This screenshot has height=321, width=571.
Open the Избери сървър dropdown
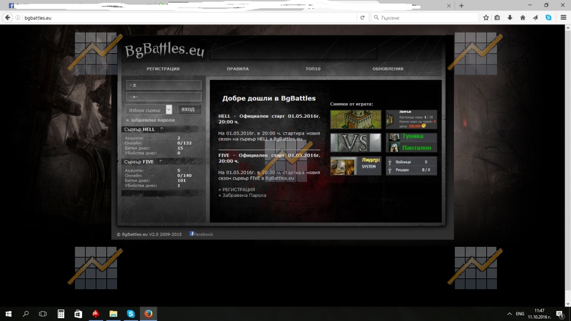click(149, 110)
